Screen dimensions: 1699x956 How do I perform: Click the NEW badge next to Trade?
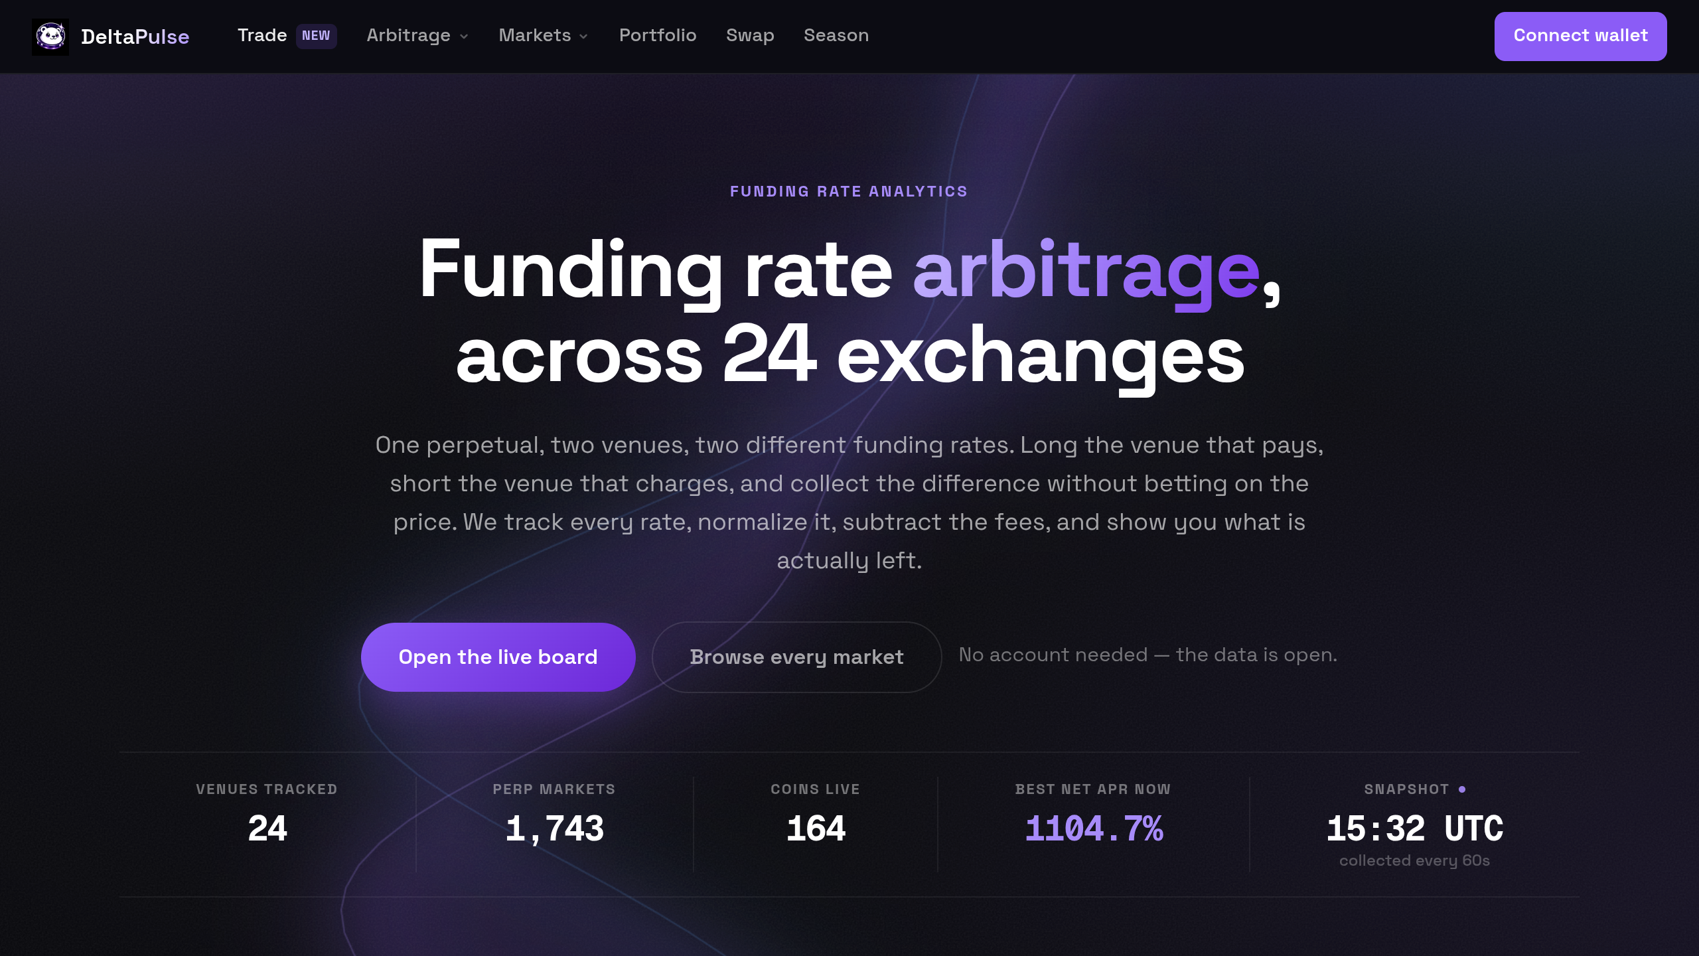pyautogui.click(x=316, y=36)
